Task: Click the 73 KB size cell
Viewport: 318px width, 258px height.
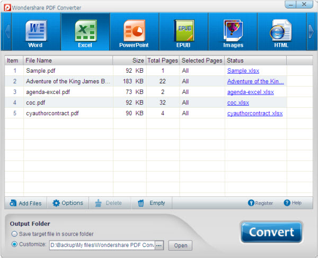Action: [135, 92]
